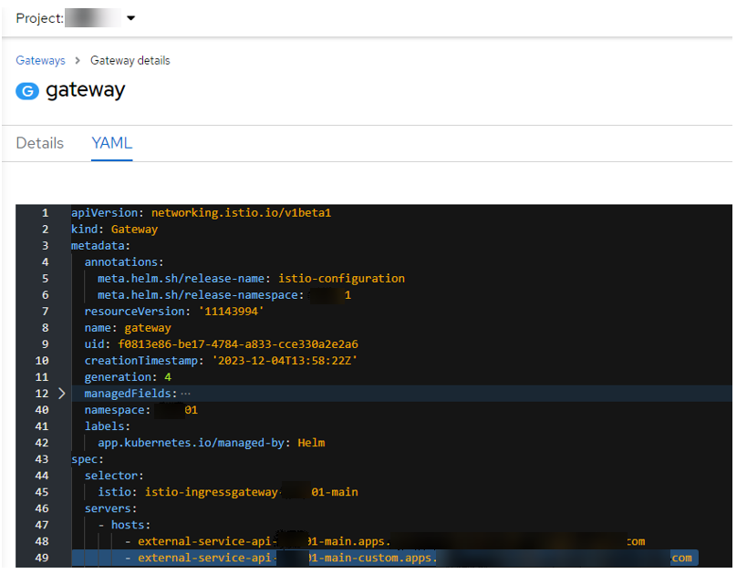
Task: Click the generation: 4 line
Action: click(128, 377)
